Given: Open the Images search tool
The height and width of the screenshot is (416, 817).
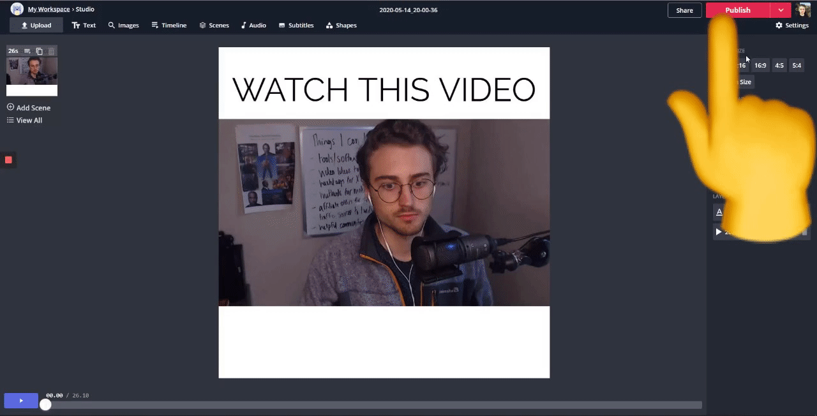Looking at the screenshot, I should (123, 26).
